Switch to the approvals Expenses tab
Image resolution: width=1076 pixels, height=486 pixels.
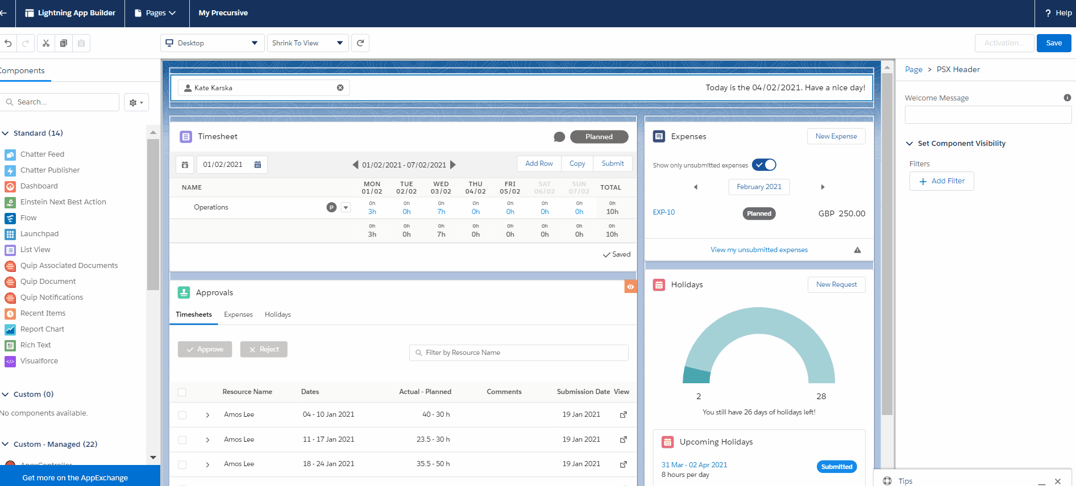point(238,315)
